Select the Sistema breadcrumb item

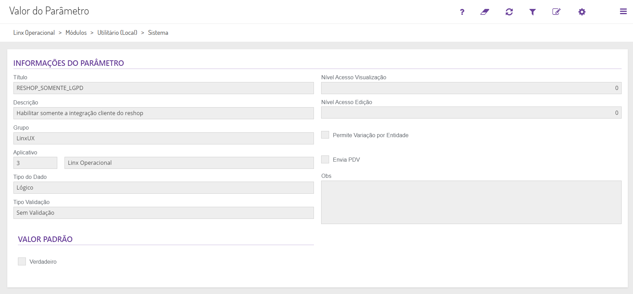tap(158, 33)
